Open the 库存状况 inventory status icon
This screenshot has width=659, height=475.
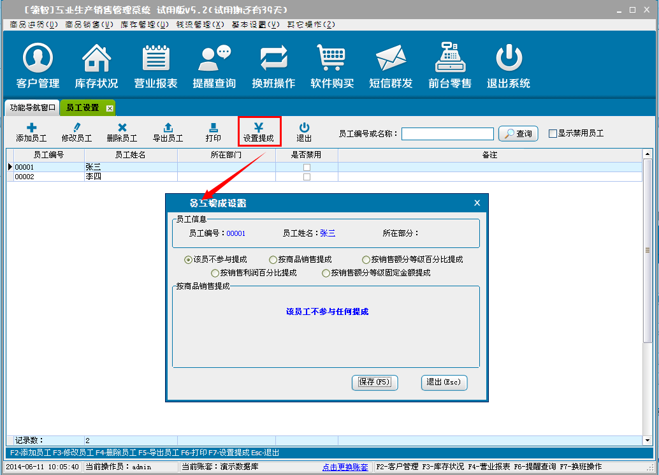point(96,66)
